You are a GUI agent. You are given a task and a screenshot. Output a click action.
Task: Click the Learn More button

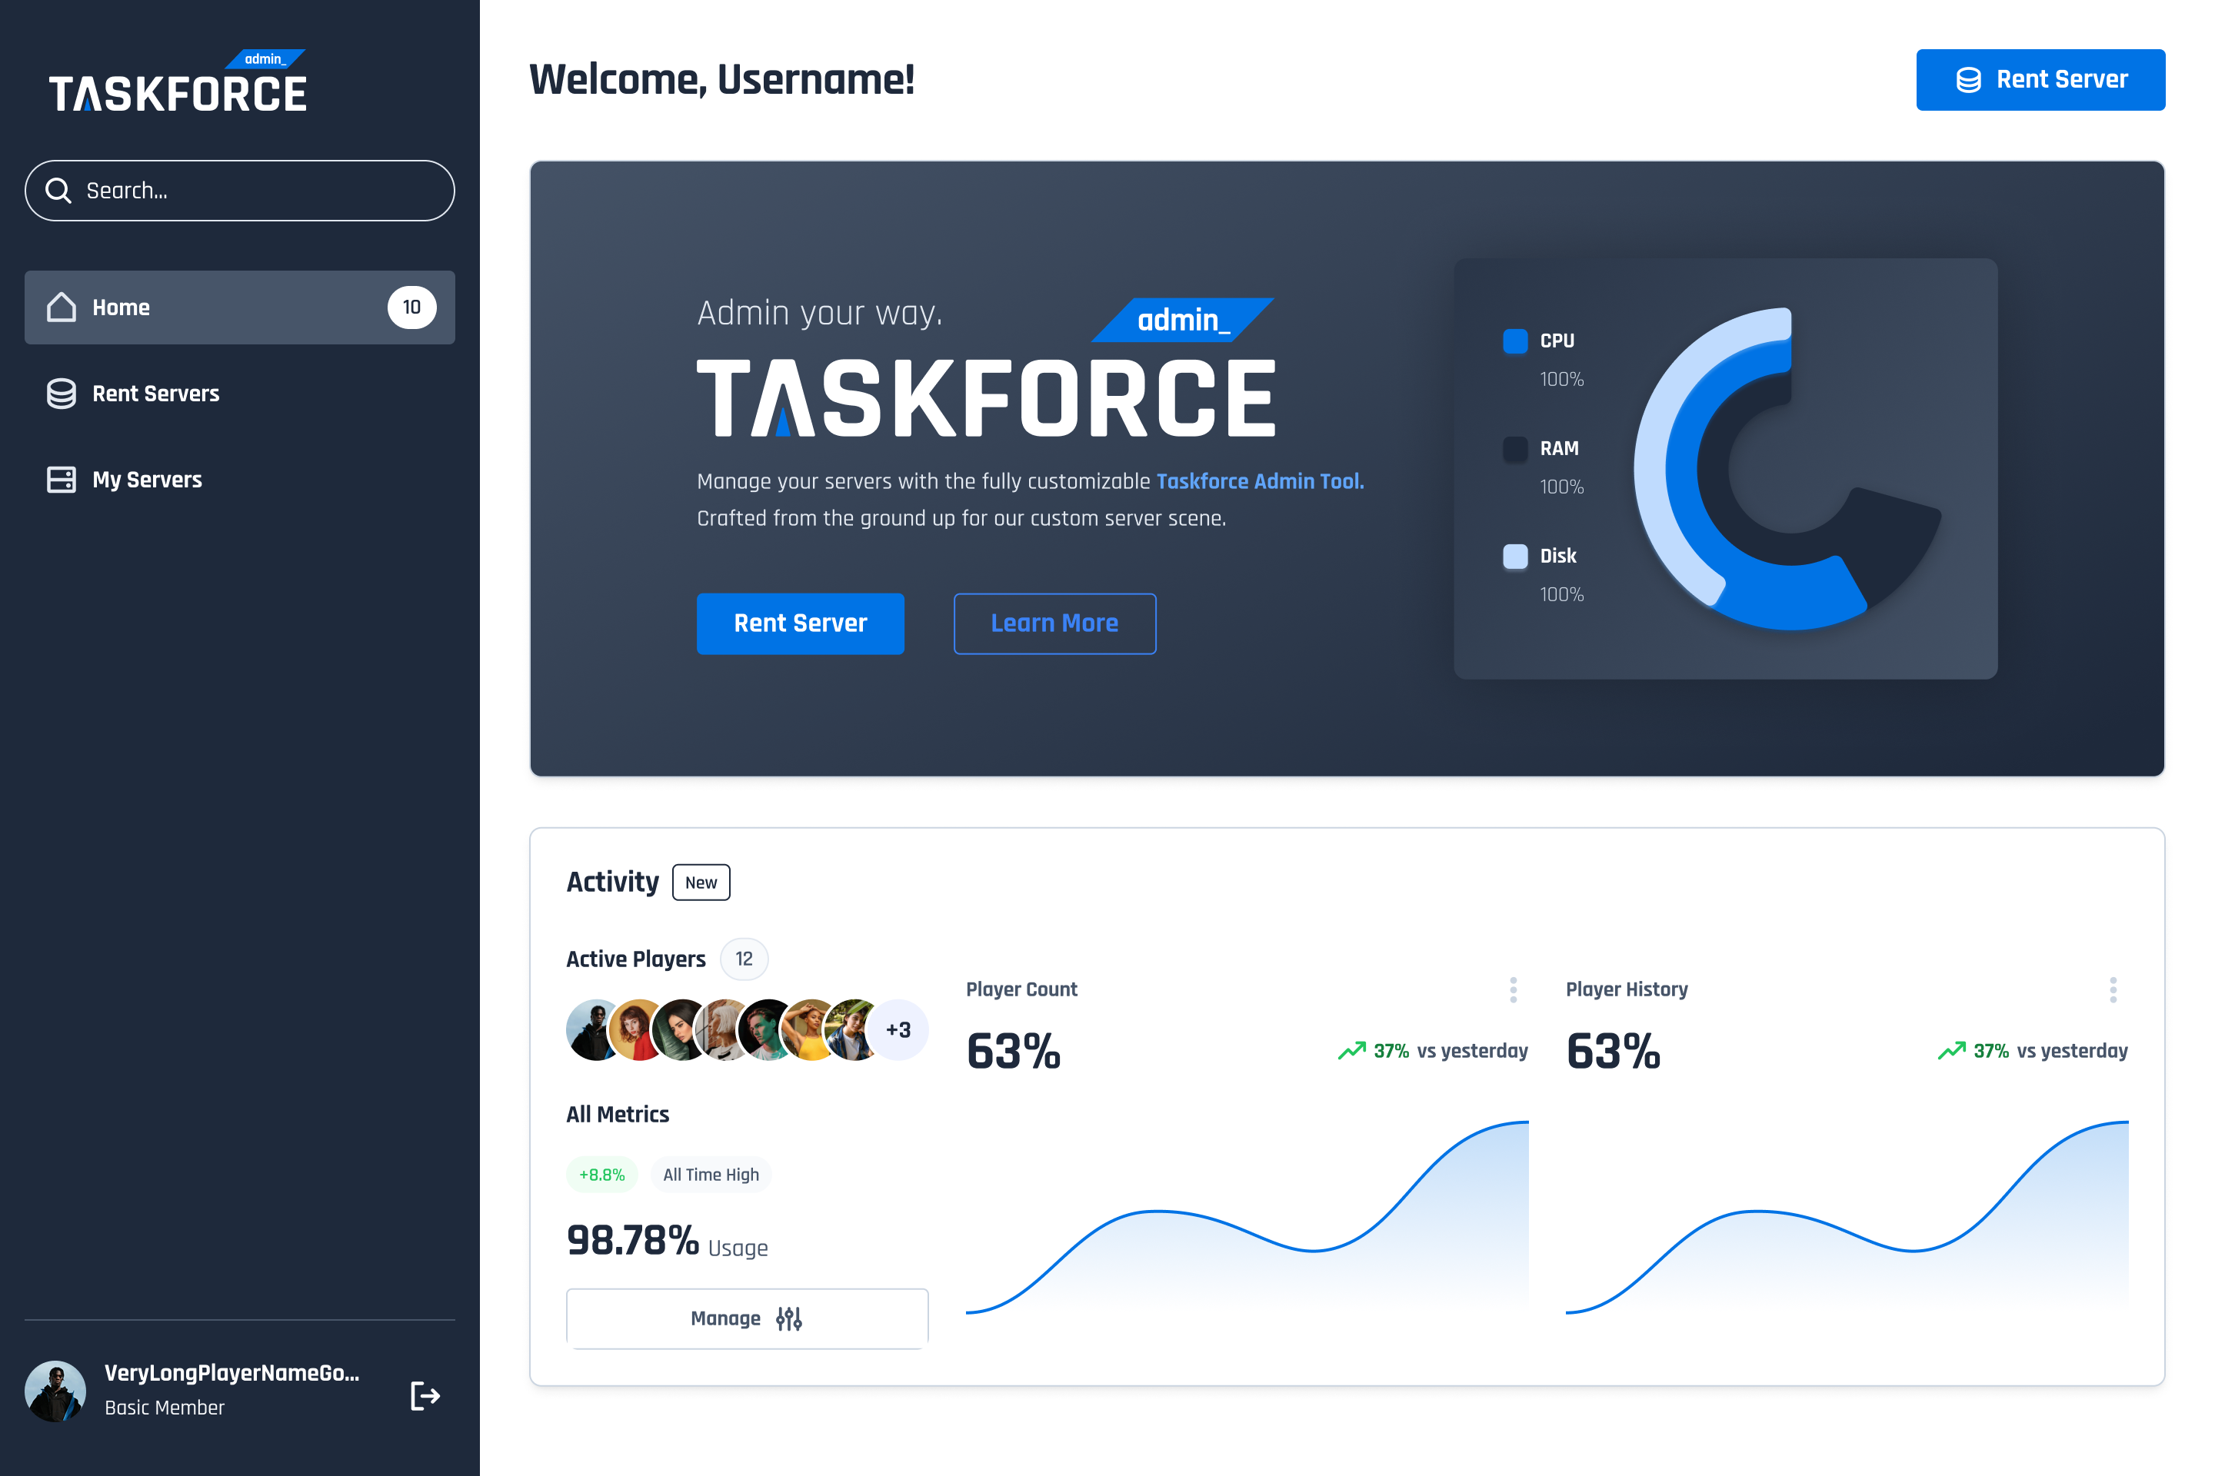coord(1054,623)
